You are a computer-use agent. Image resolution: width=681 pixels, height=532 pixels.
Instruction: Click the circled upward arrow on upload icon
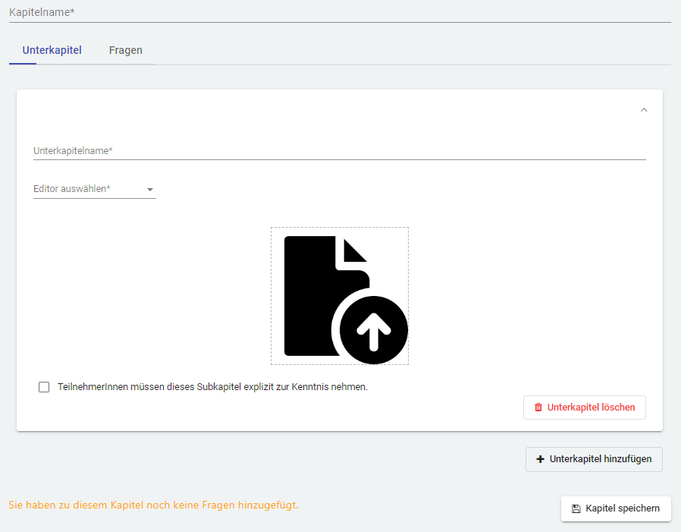373,330
